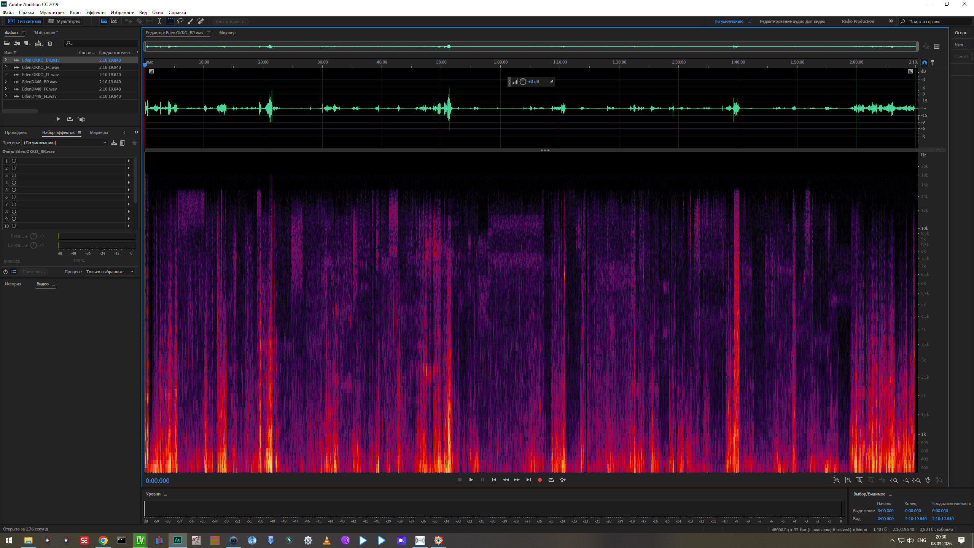Adjust the +0 dB volume knob overlay

pyautogui.click(x=523, y=81)
